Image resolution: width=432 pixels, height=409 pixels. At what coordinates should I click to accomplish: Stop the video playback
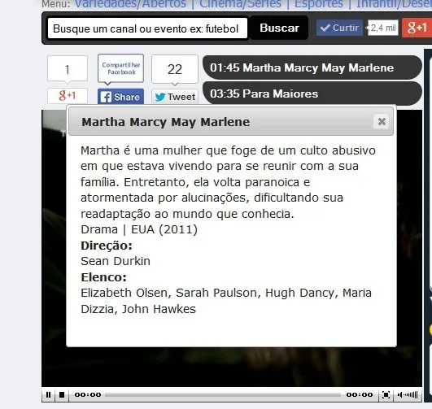point(62,394)
